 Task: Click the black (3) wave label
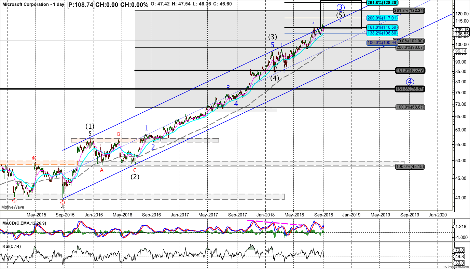tap(273, 37)
